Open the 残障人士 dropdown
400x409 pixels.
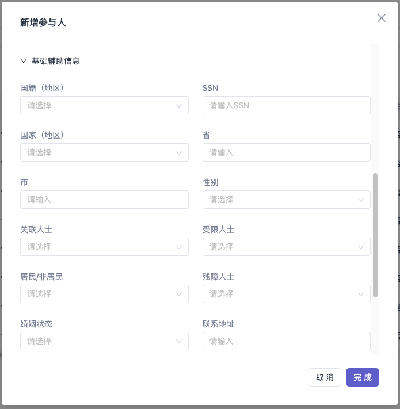(x=287, y=294)
